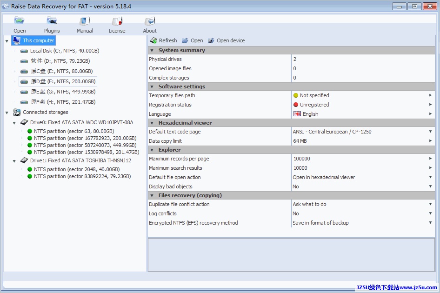The image size is (440, 293).
Task: Click the Language setting arrow
Action: tap(430, 113)
